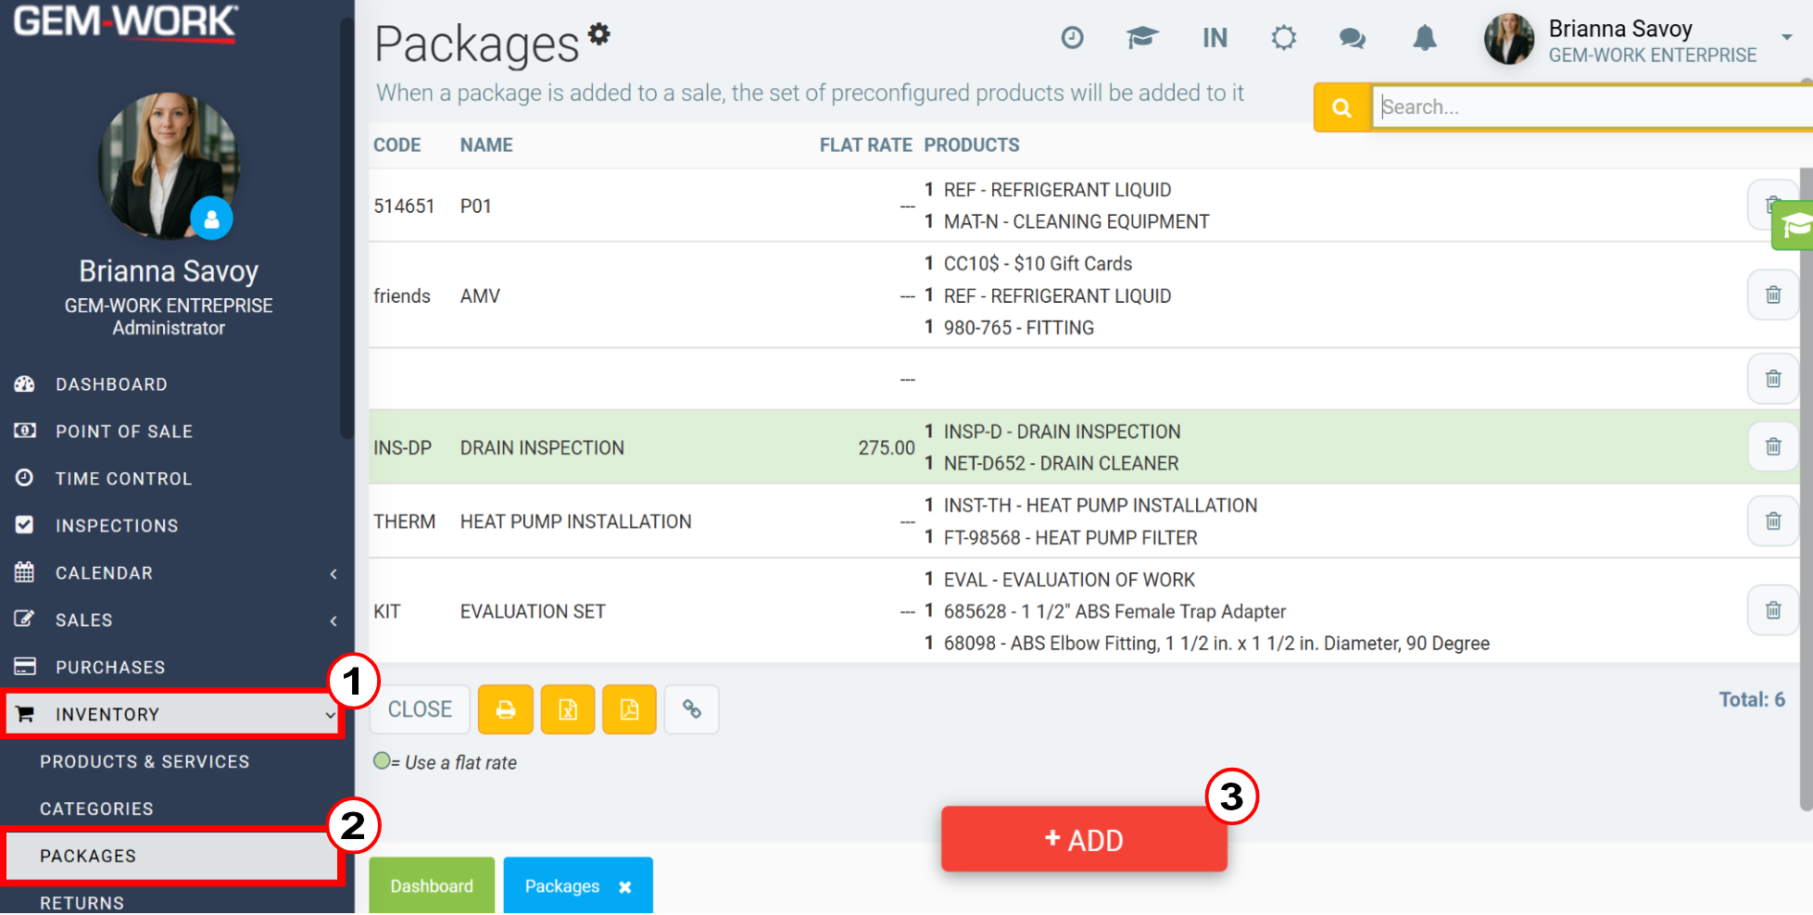Open the chat messages icon
The image size is (1813, 915).
[1353, 38]
